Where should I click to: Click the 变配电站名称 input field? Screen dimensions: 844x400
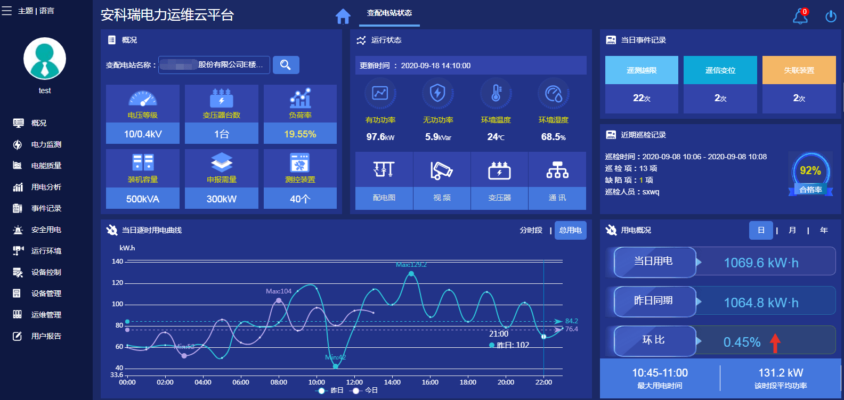pos(214,65)
